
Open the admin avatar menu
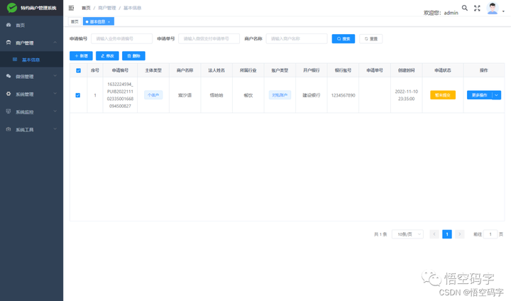(x=493, y=8)
